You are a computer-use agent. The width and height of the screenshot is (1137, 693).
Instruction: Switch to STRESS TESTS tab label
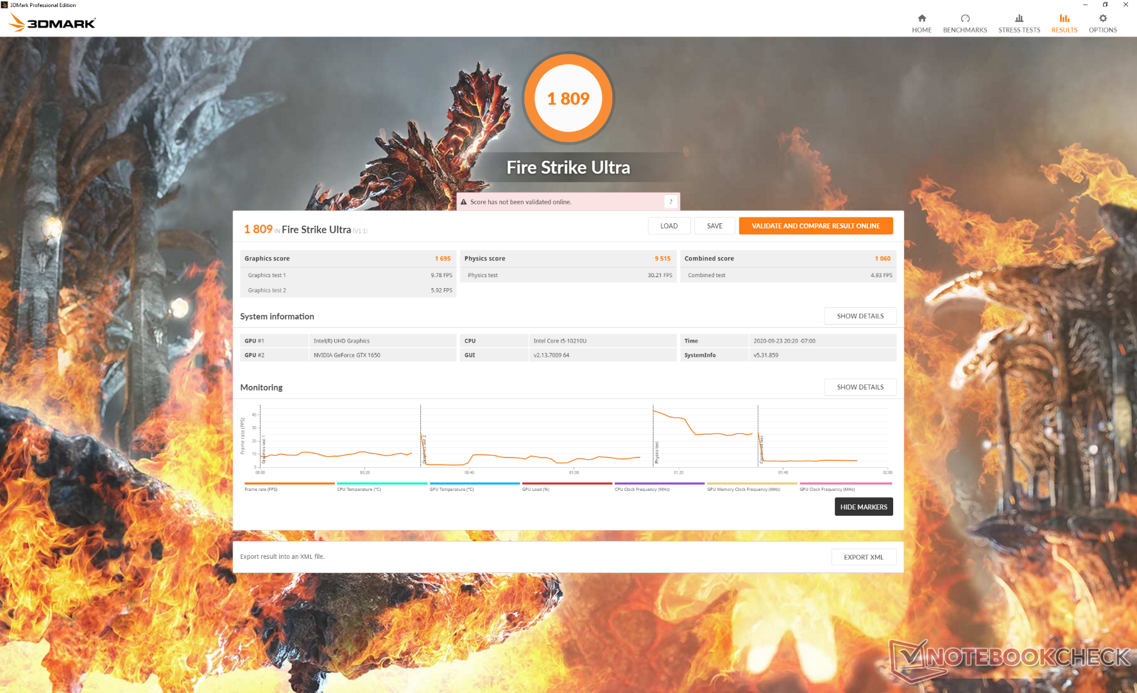(1019, 30)
